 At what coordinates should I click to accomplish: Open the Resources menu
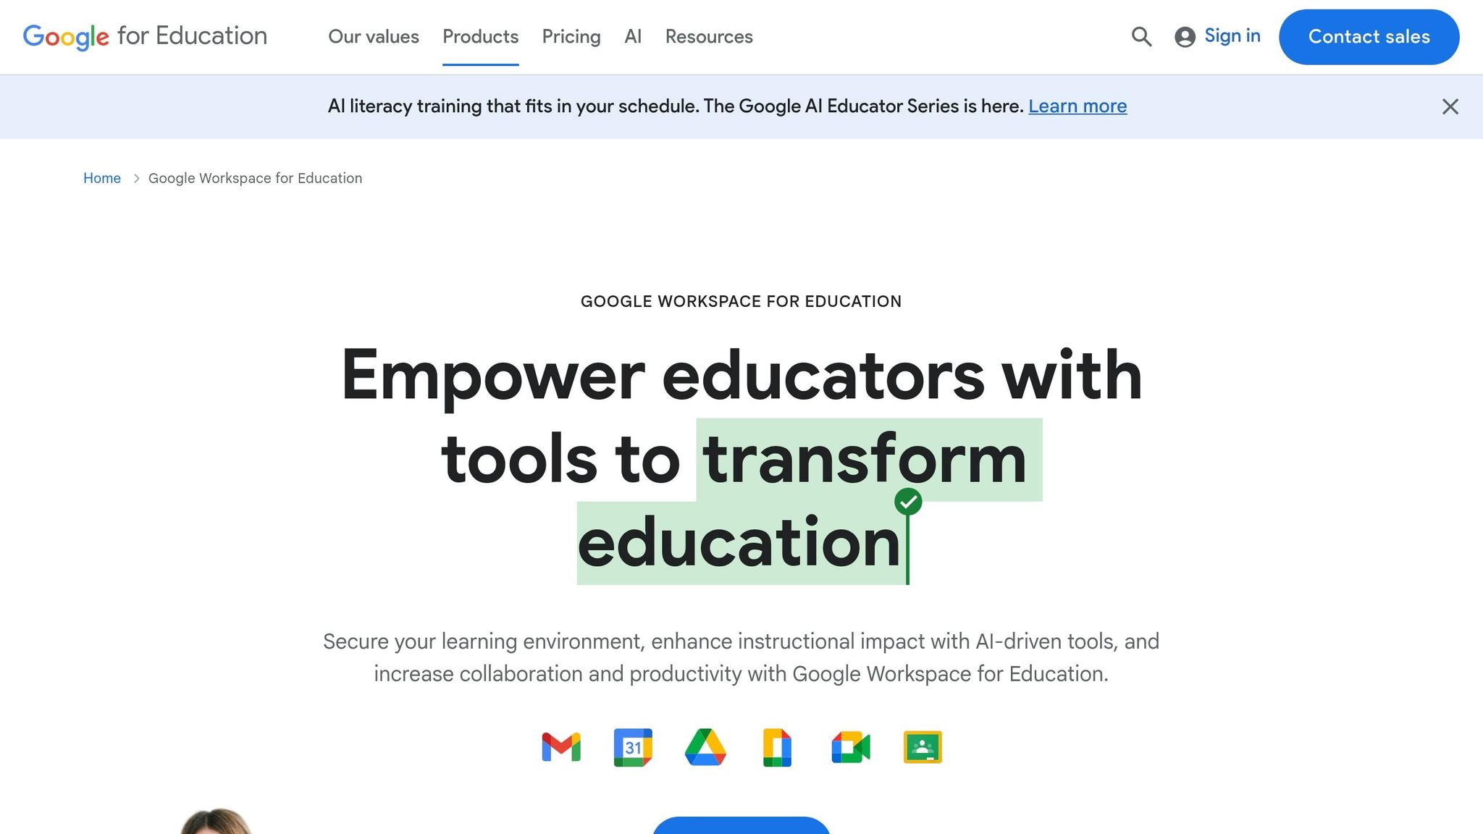coord(709,37)
